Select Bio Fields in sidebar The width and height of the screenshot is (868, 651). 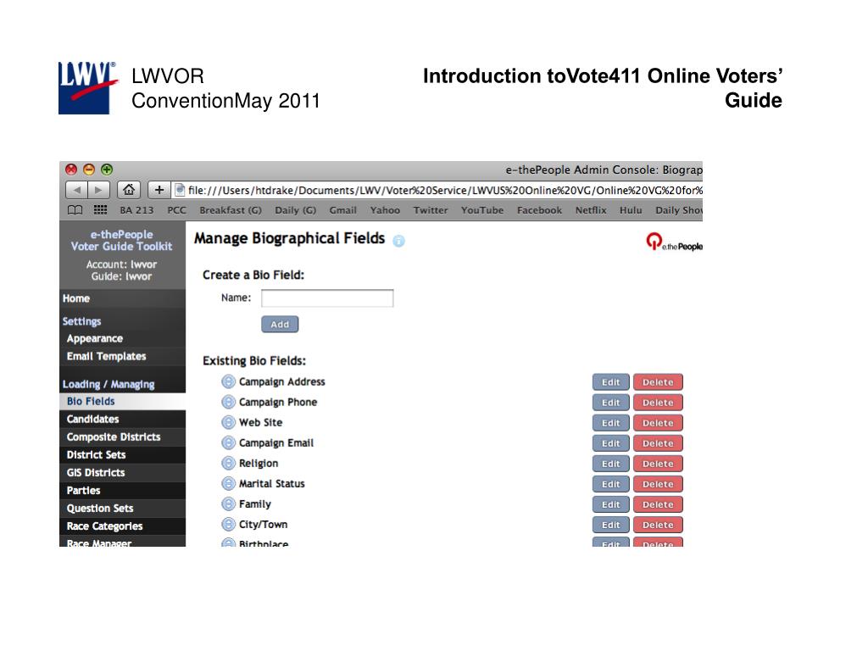click(x=122, y=401)
